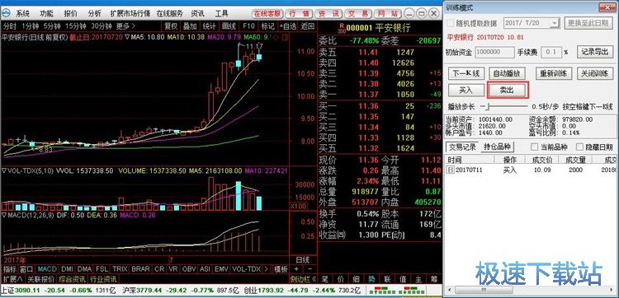Click the 初始资金 input field showing 1000000

(495, 52)
